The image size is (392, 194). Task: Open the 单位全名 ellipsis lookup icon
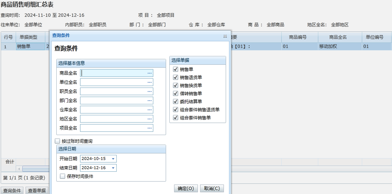pos(149,82)
